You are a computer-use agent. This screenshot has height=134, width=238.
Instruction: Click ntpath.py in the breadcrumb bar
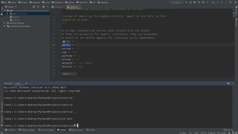[103, 2]
